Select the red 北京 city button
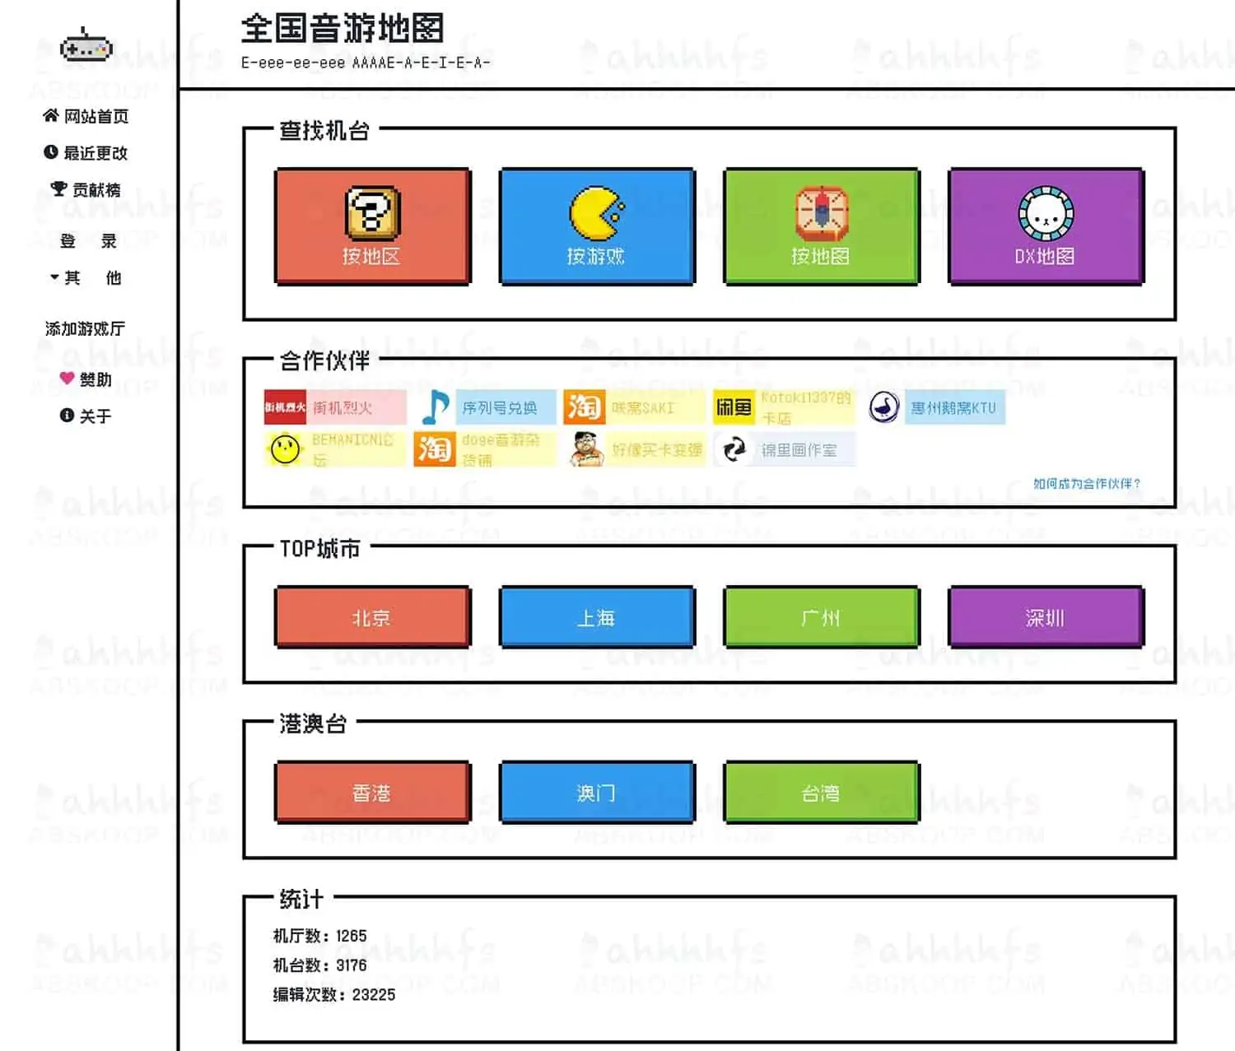 372,617
